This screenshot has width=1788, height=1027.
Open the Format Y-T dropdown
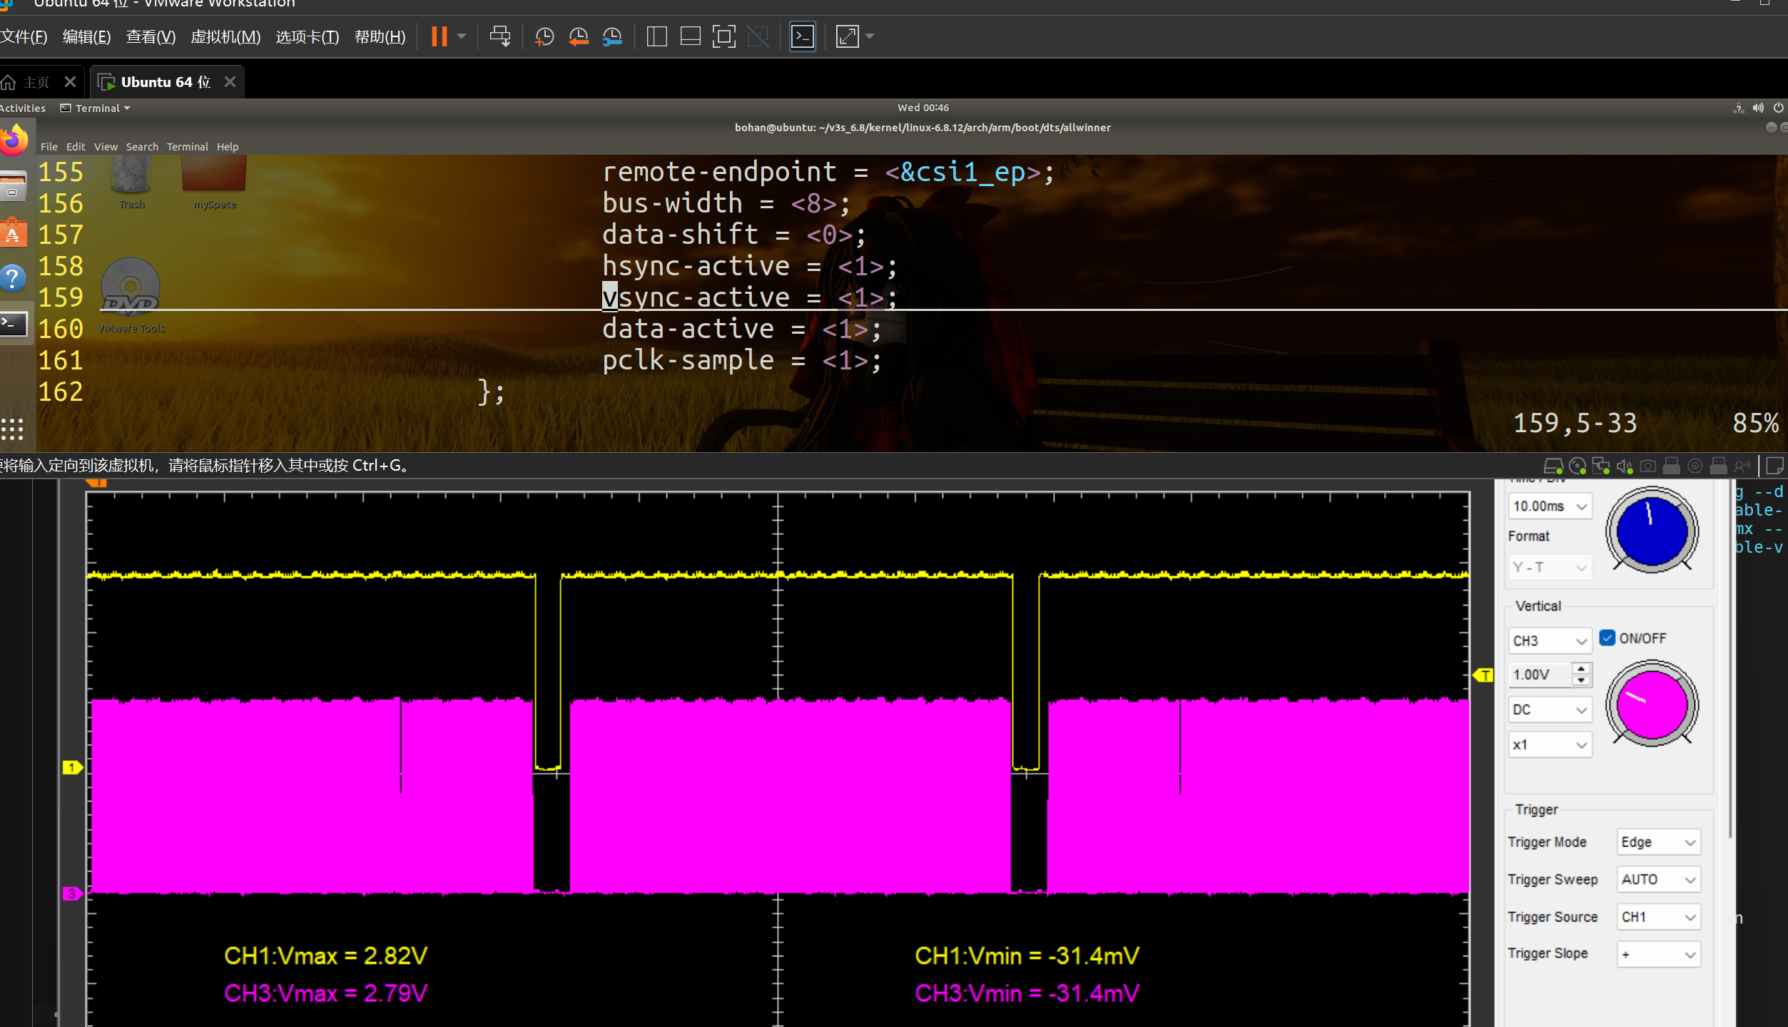click(1550, 568)
